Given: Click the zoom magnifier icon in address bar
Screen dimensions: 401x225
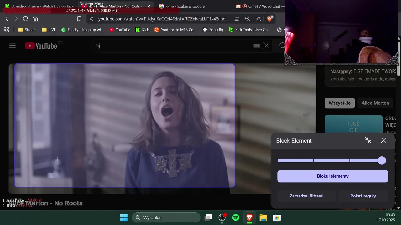Looking at the screenshot, I should point(247,19).
